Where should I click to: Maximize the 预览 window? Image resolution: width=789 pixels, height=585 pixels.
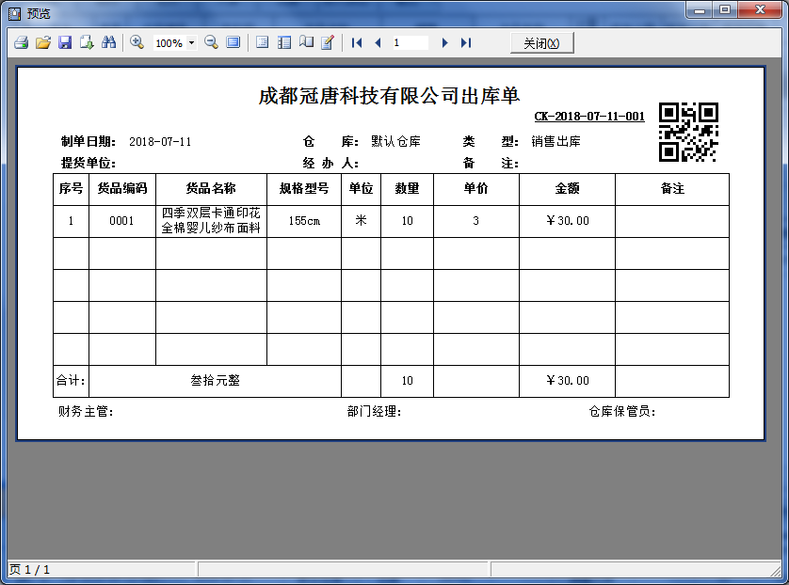tap(725, 9)
